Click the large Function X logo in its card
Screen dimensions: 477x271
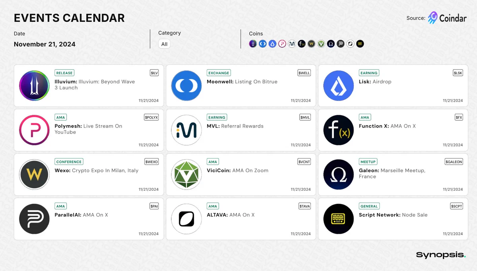coord(338,130)
